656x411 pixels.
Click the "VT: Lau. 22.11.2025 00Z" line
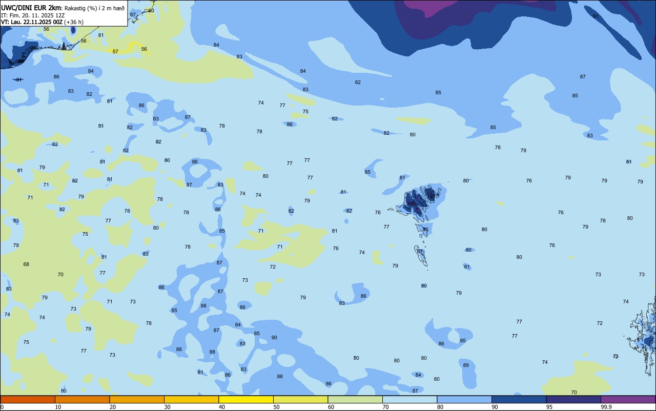(32, 22)
